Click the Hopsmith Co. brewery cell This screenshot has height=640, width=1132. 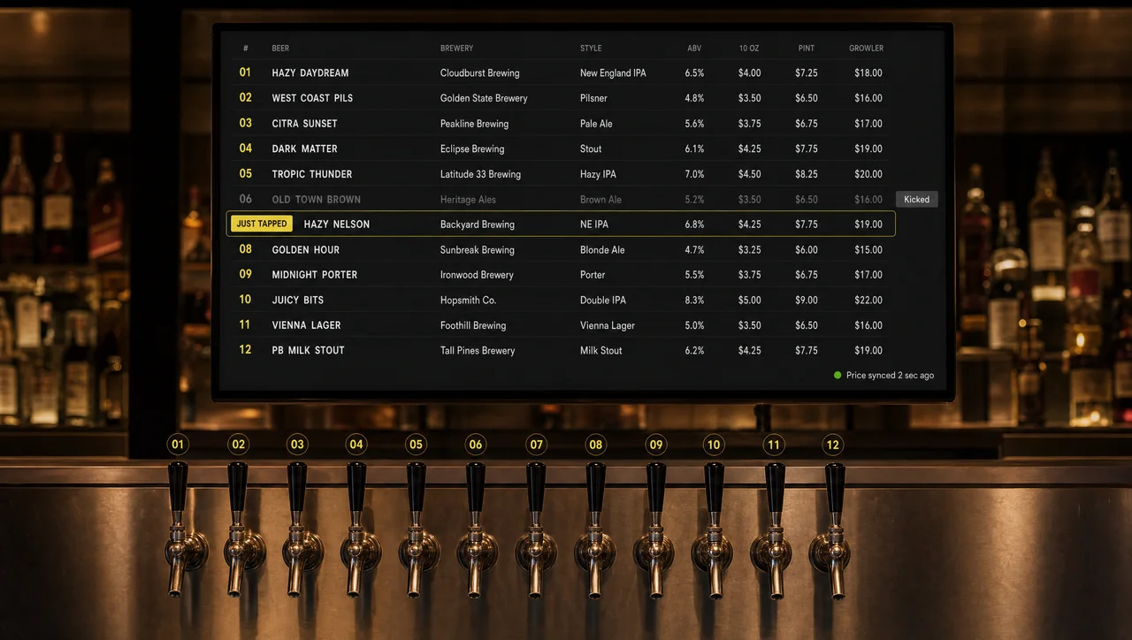469,301
